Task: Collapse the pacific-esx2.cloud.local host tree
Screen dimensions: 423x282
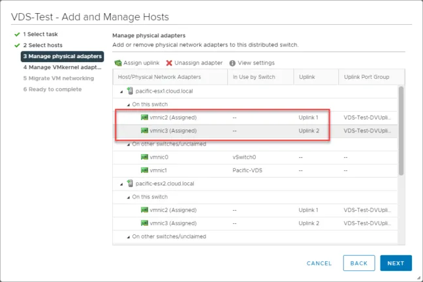Action: [121, 184]
